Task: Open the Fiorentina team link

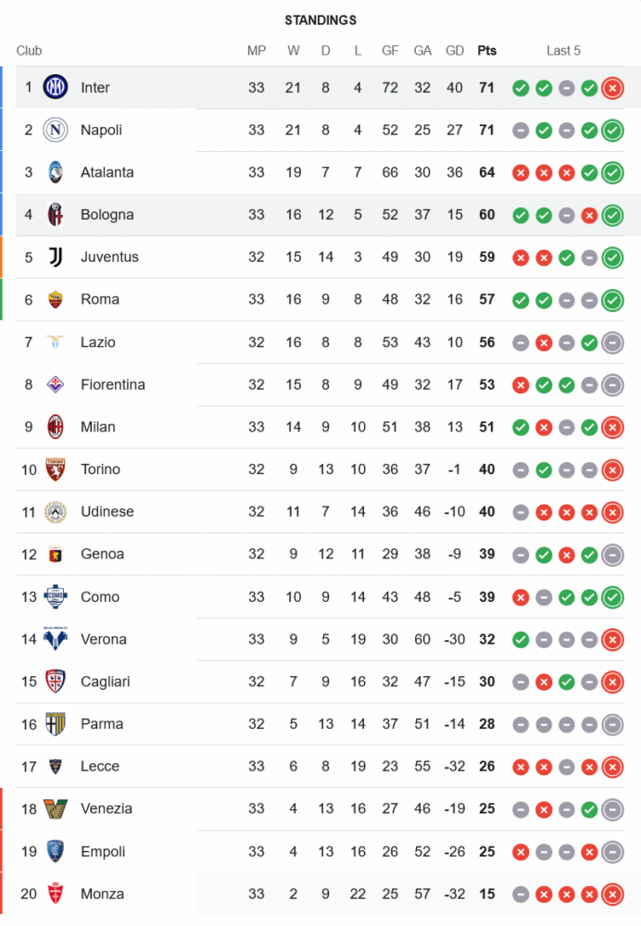Action: pyautogui.click(x=112, y=384)
